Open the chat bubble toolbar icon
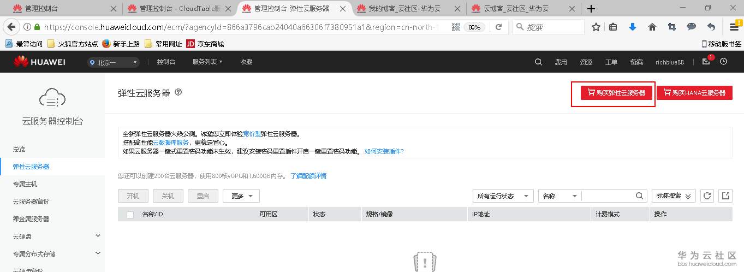This screenshot has height=272, width=744. tap(691, 27)
